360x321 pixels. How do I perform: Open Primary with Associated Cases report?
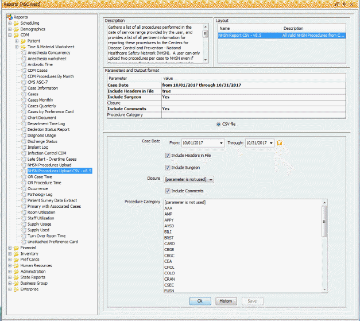pyautogui.click(x=54, y=206)
